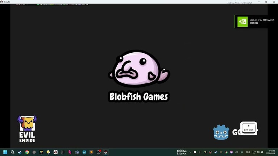
Task: Click the green NVIDIA overlay icon
Action: [x=242, y=22]
